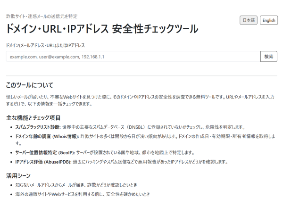Switch the page language to English
Viewport: 283px width, 198px height.
[x=268, y=20]
